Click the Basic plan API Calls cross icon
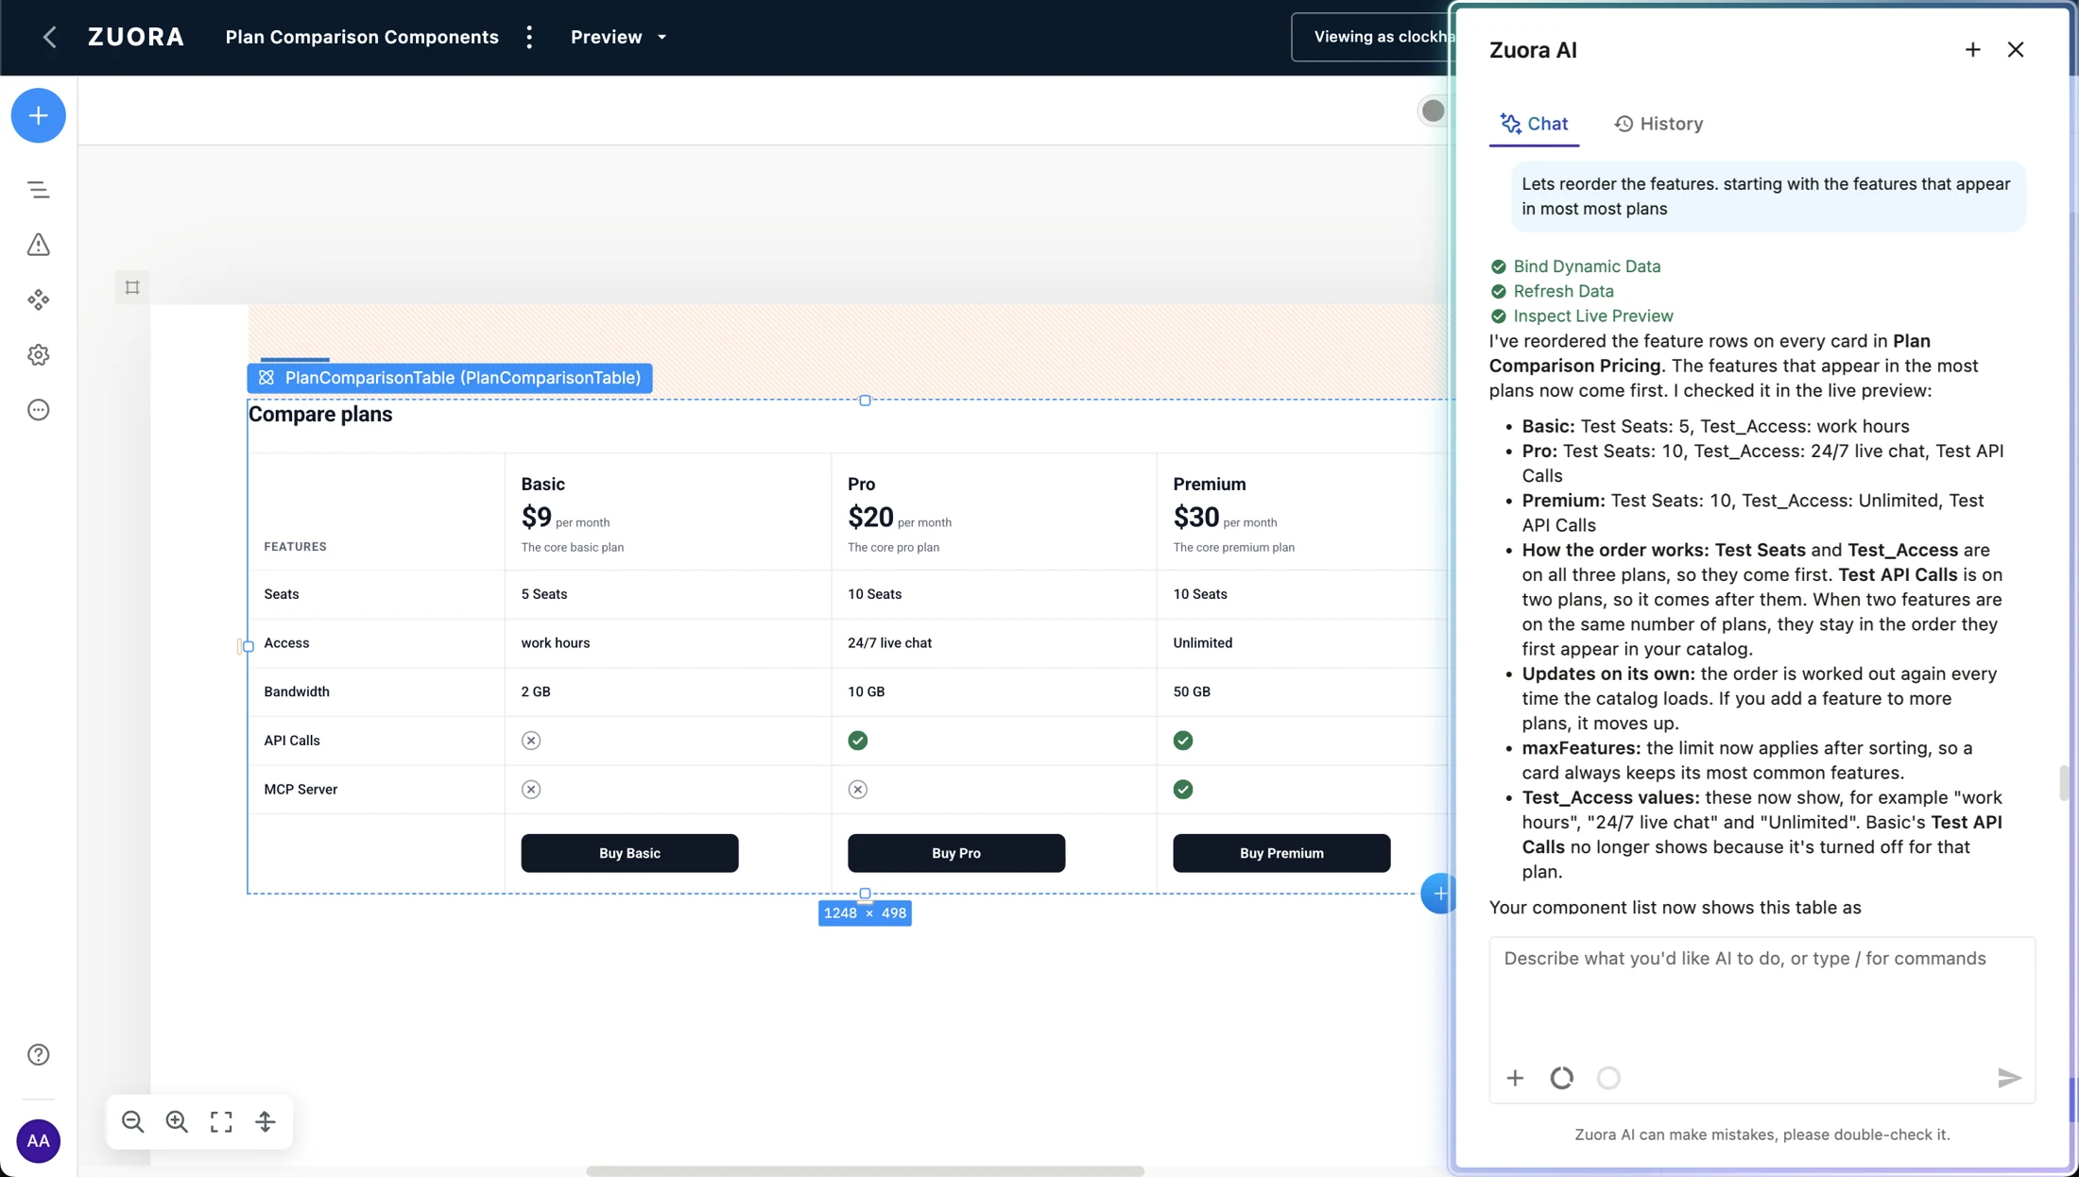The height and width of the screenshot is (1177, 2079). pyautogui.click(x=531, y=741)
